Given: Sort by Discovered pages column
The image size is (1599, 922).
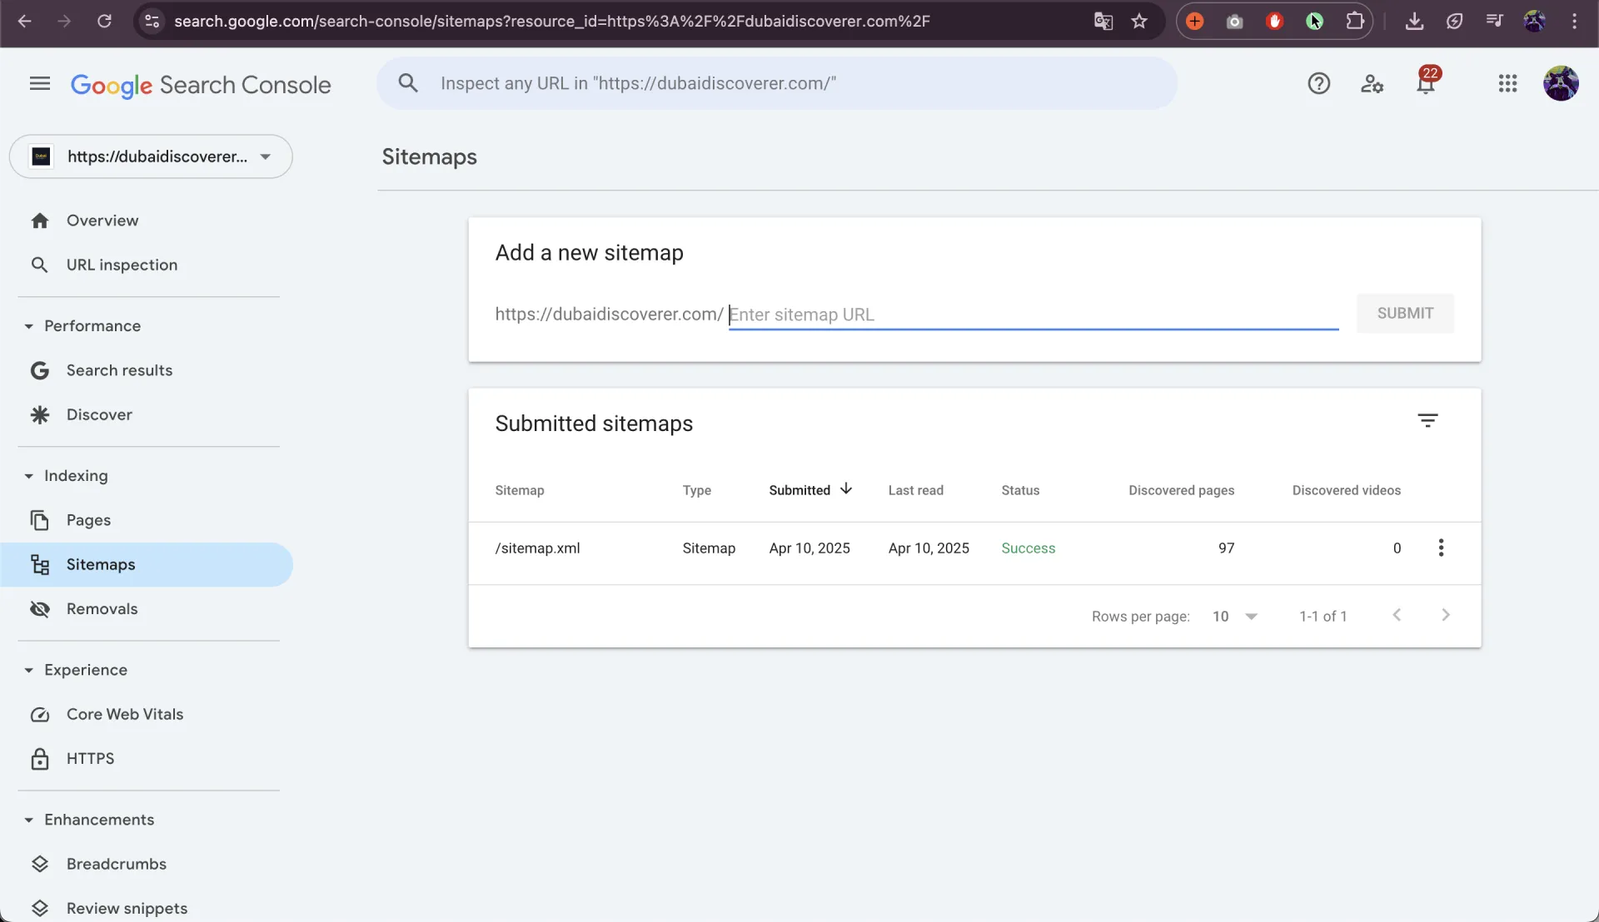Looking at the screenshot, I should [1182, 490].
